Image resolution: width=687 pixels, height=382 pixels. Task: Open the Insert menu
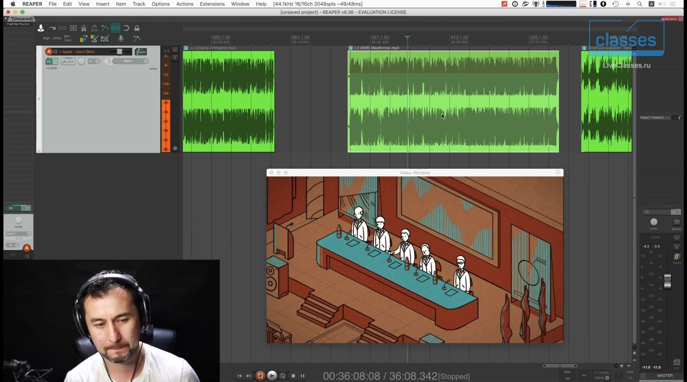pyautogui.click(x=103, y=4)
